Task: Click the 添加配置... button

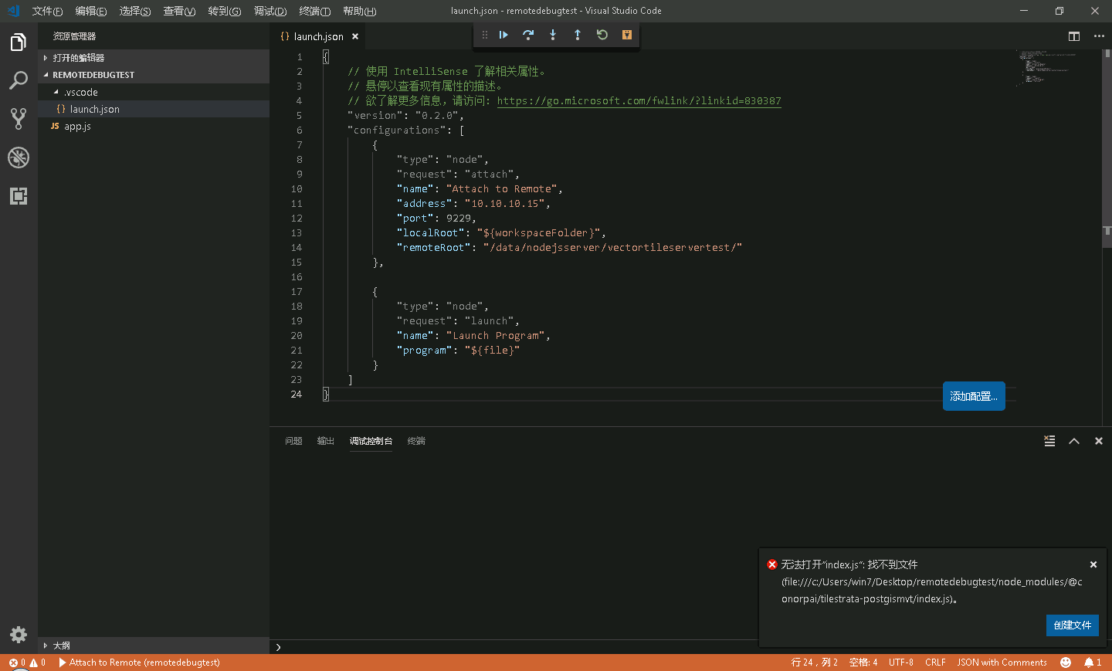Action: 974,396
